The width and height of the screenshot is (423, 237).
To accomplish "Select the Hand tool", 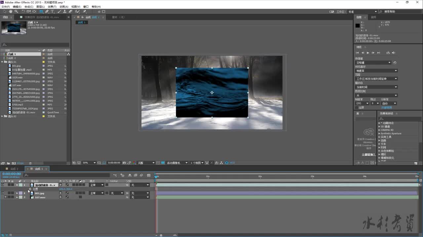I will tap(11, 12).
